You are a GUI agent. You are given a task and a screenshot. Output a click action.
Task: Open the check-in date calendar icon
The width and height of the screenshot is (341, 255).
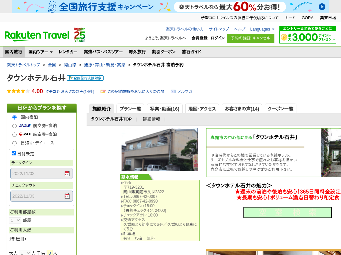point(67,173)
